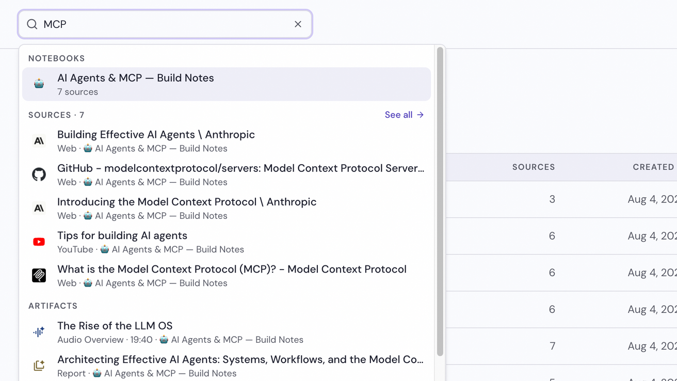Click the magnifying glass search icon
The width and height of the screenshot is (677, 381).
[x=32, y=24]
